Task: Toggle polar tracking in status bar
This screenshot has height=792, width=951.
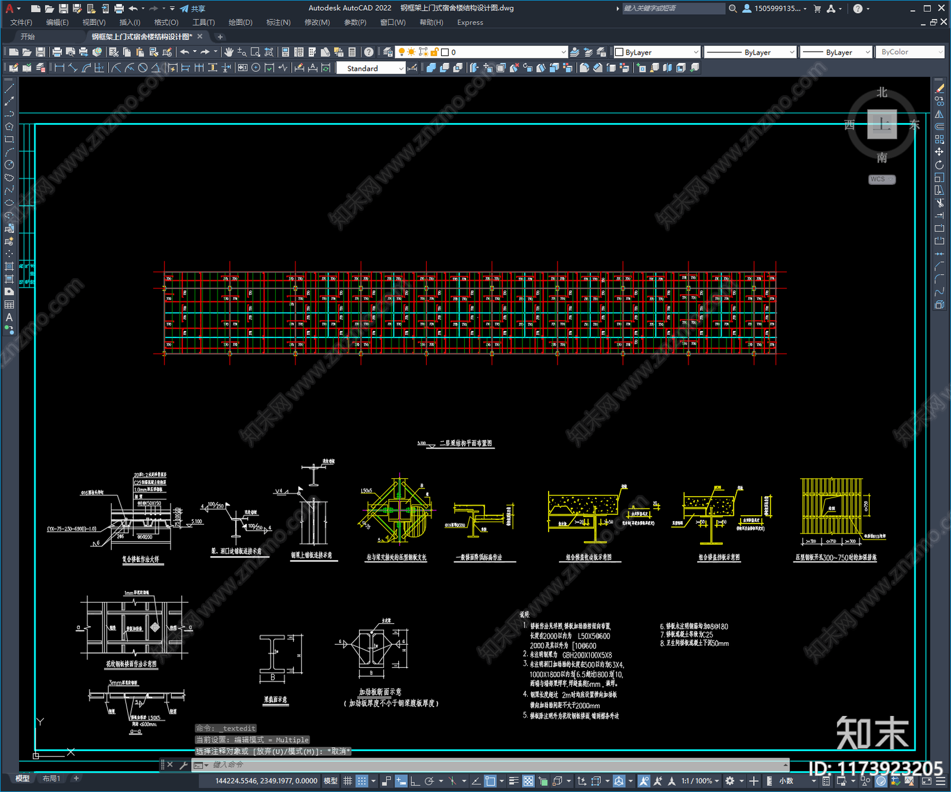Action: [429, 781]
